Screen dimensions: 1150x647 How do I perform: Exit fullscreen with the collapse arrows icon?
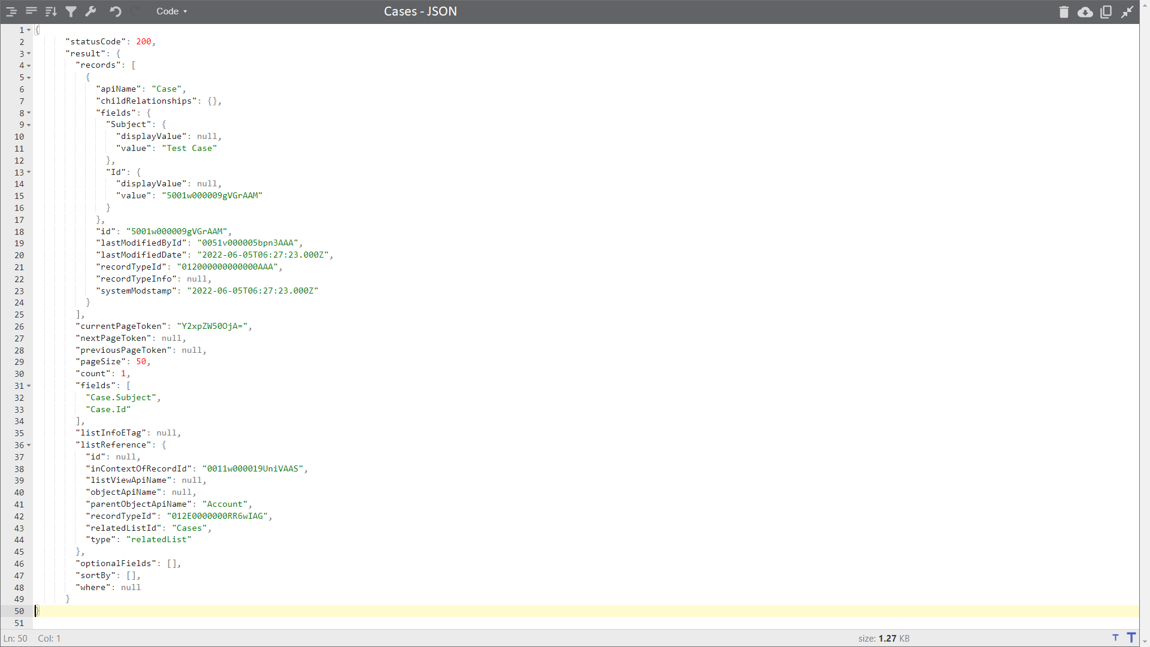(1127, 12)
